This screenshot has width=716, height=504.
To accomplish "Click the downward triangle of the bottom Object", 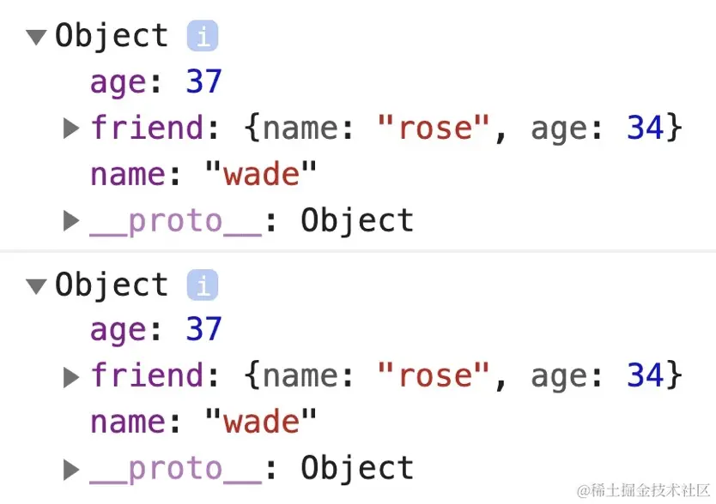I will tap(36, 285).
